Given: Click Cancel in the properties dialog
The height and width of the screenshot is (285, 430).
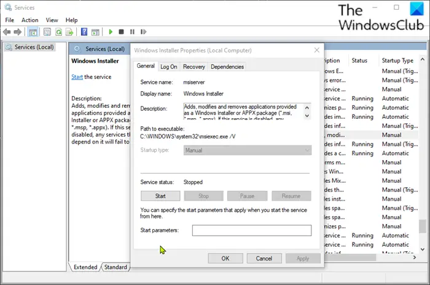Looking at the screenshot, I should (x=264, y=259).
